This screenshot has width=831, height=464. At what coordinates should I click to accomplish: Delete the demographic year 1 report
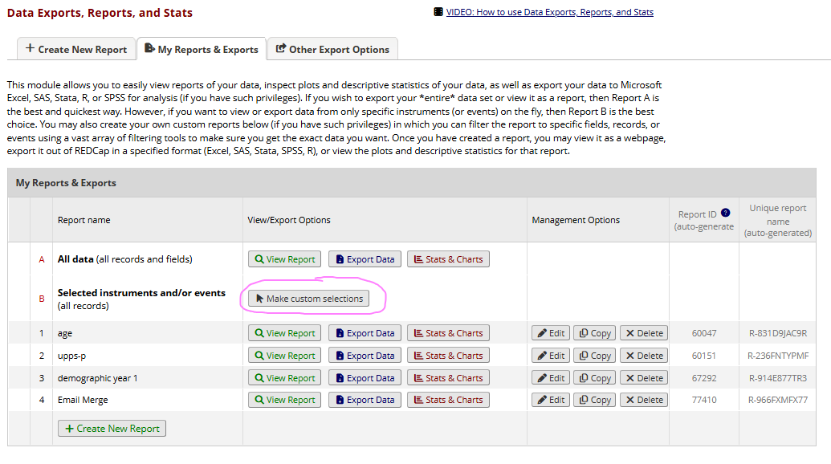click(x=645, y=378)
